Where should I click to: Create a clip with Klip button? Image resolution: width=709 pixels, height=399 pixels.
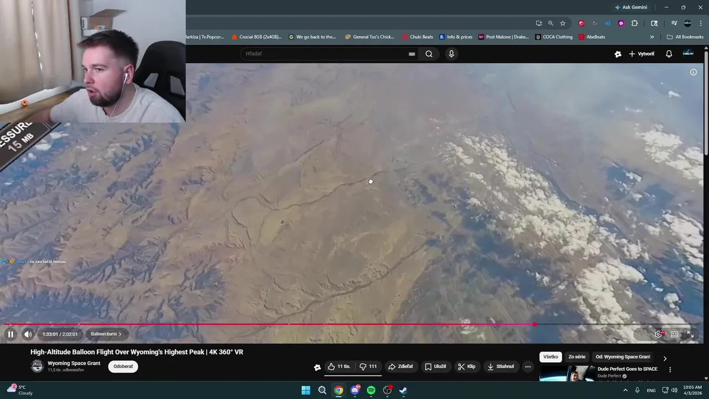click(466, 366)
